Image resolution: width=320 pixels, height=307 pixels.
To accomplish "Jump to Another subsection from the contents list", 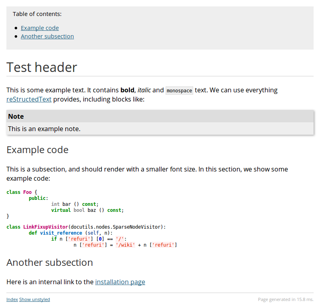I will click(47, 36).
